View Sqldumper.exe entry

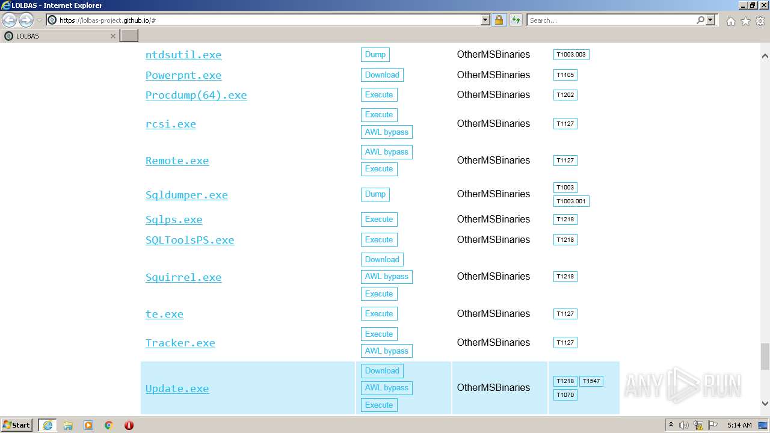click(x=186, y=195)
